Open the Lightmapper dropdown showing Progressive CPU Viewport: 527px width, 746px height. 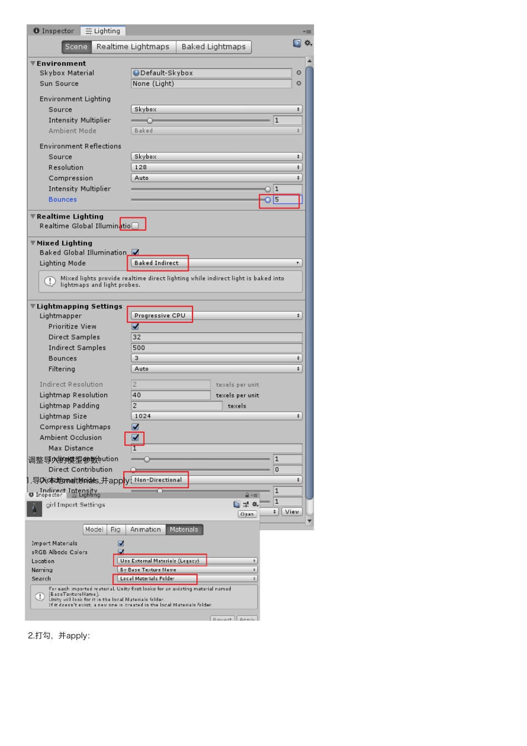(x=217, y=316)
